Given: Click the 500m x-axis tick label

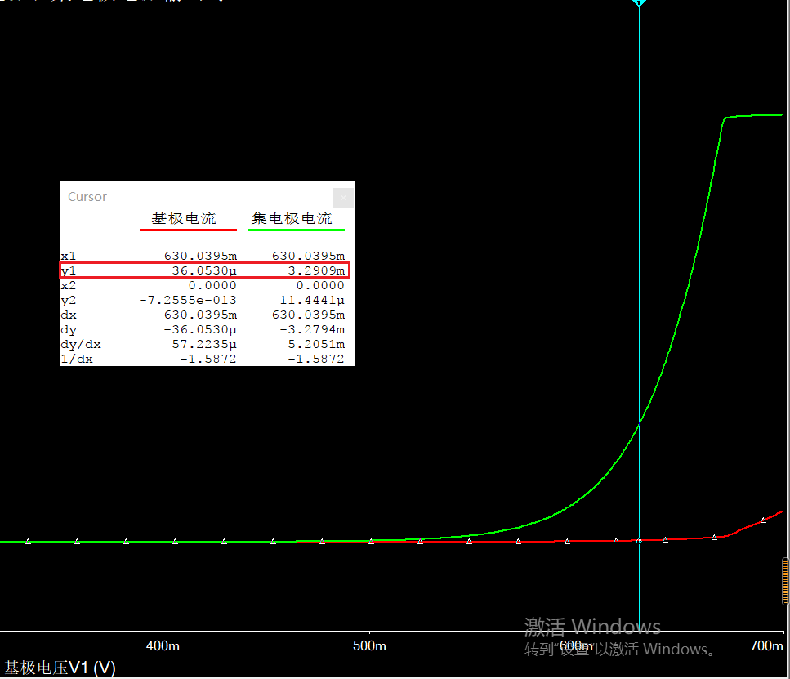Looking at the screenshot, I should coord(369,646).
